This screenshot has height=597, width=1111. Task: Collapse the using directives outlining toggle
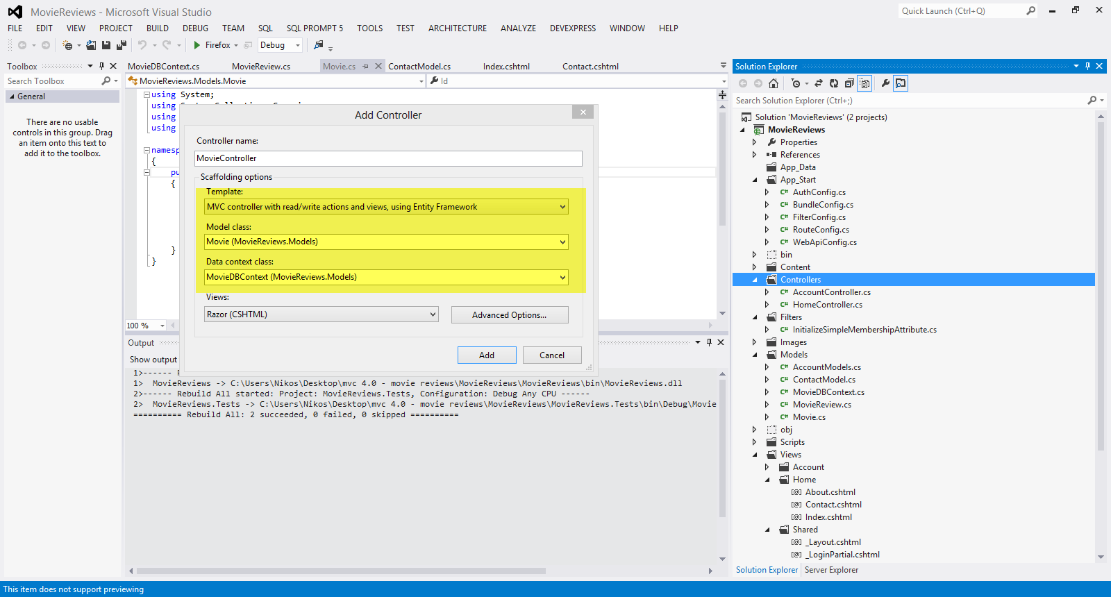pyautogui.click(x=147, y=94)
